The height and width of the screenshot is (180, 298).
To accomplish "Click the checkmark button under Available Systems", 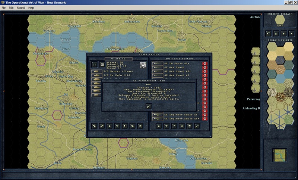I will click(197, 126).
